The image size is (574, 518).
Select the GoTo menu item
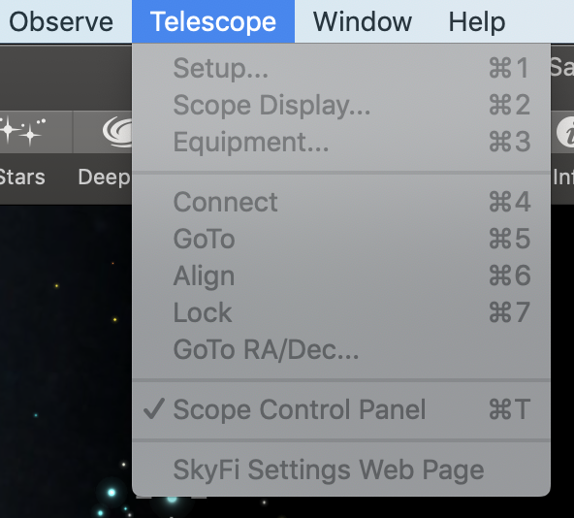[341, 239]
